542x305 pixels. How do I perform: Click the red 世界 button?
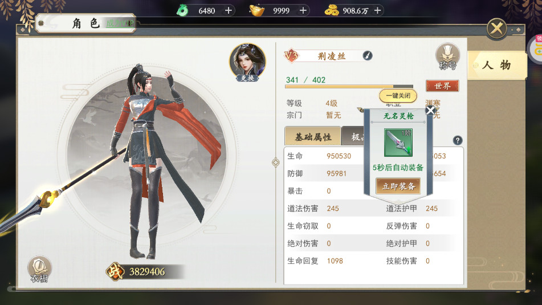pyautogui.click(x=442, y=86)
